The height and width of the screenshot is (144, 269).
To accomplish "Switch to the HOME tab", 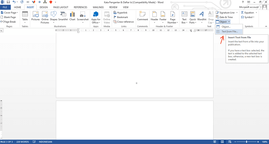I will [x=17, y=7].
